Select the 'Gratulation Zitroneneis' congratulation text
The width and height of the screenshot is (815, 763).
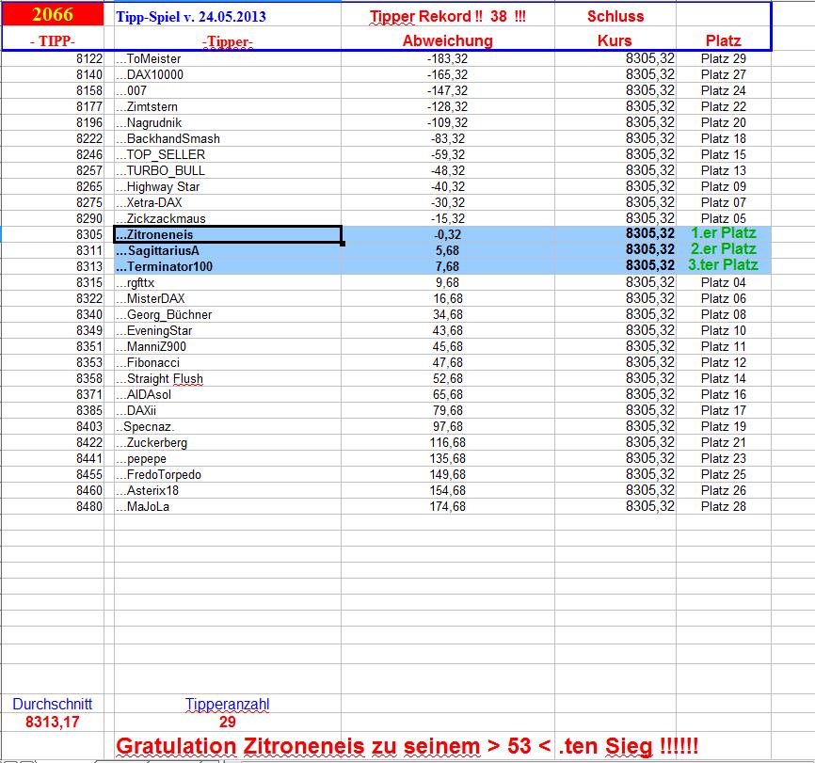click(407, 746)
